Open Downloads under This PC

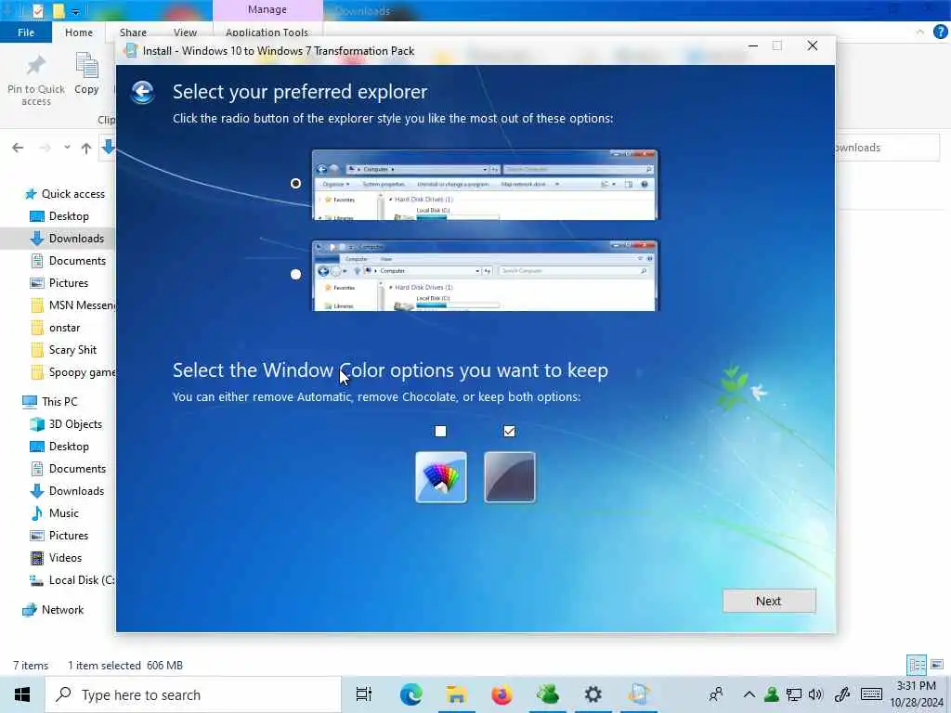tap(67, 491)
